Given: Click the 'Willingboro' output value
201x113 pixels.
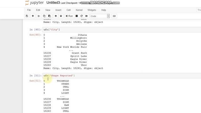Looking at the screenshot, I should click(79, 38).
